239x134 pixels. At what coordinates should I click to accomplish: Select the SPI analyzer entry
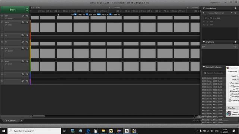click(x=218, y=47)
